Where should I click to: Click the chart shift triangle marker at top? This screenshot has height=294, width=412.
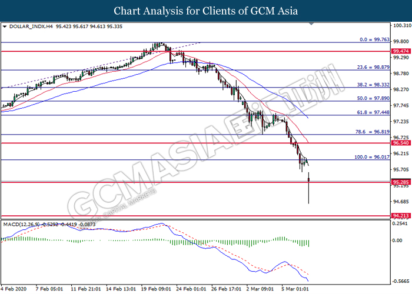pos(311,24)
